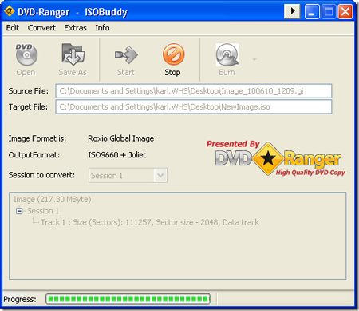The width and height of the screenshot is (359, 311).
Task: Click the DVD-Ranger app icon in title bar
Action: point(9,12)
